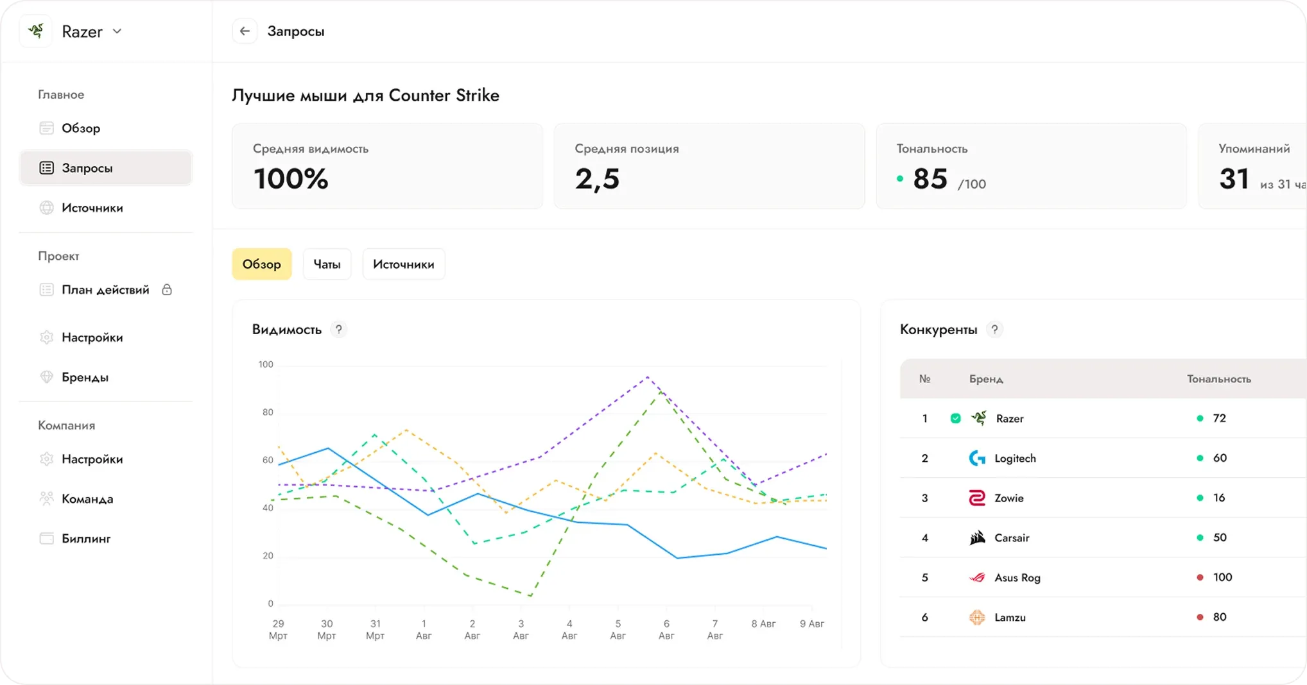Click the help icon next to Конкуренты

pos(994,330)
